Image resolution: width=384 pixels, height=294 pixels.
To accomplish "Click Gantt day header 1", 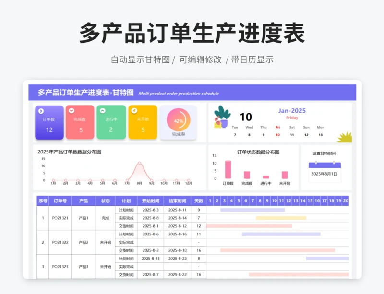I will click(210, 201).
